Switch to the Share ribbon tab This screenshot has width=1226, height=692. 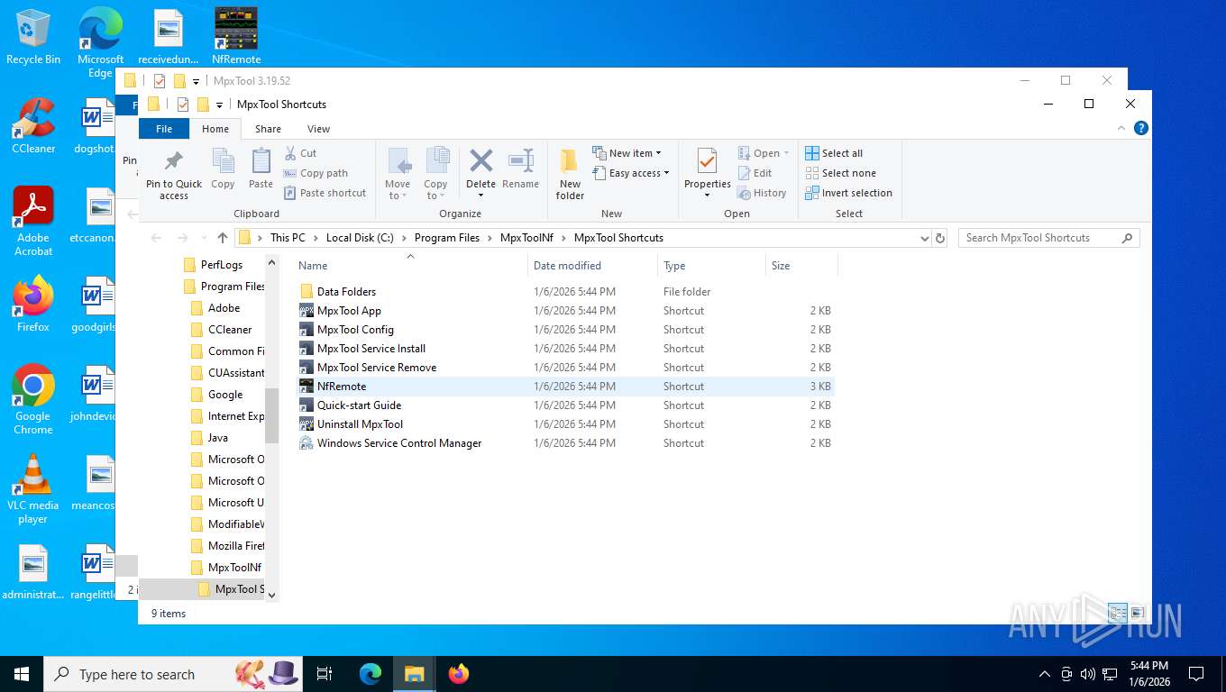(268, 129)
